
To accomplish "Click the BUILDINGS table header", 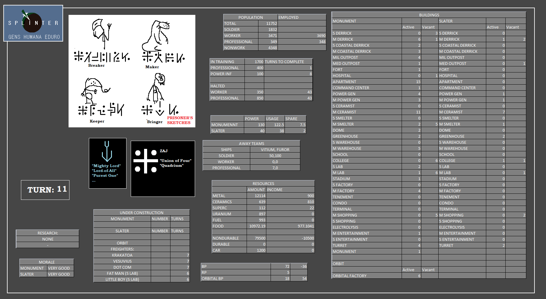I will pos(429,15).
